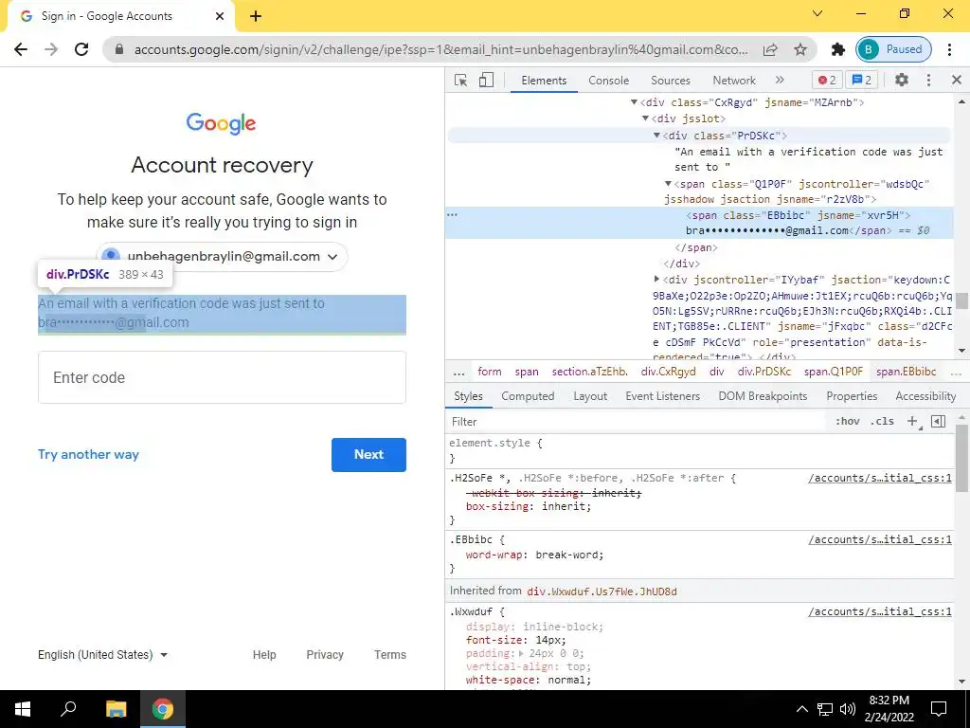Click the Try another way link
The width and height of the screenshot is (970, 728).
[88, 454]
